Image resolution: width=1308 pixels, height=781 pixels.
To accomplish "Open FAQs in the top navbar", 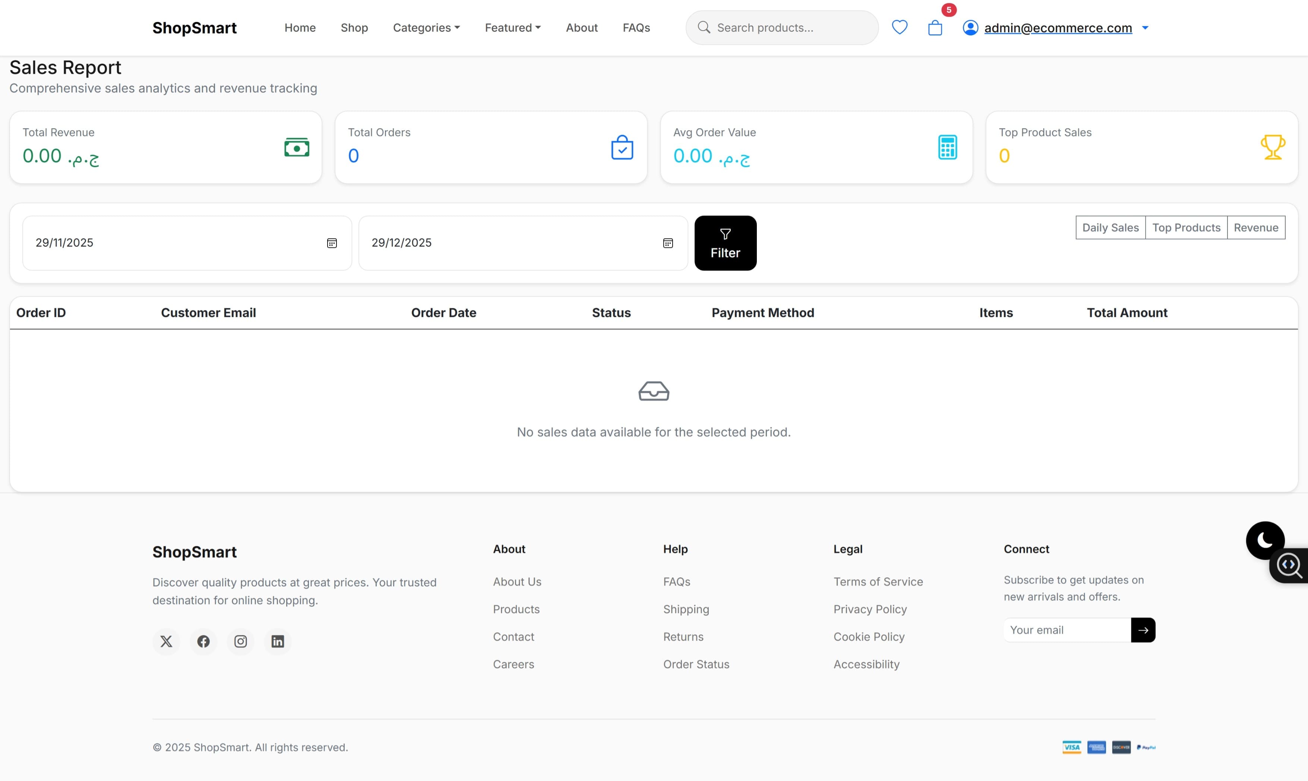I will tap(636, 28).
